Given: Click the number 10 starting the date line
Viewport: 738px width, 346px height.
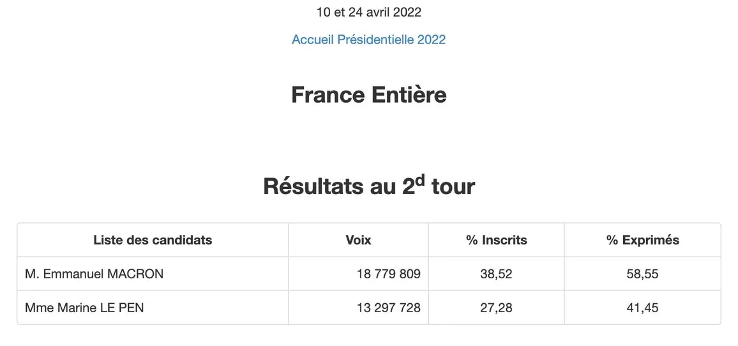Looking at the screenshot, I should pos(324,12).
